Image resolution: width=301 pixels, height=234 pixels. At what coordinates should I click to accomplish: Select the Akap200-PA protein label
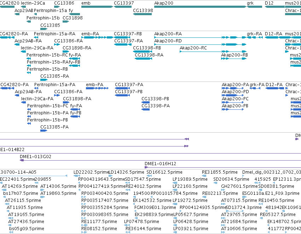235,85
